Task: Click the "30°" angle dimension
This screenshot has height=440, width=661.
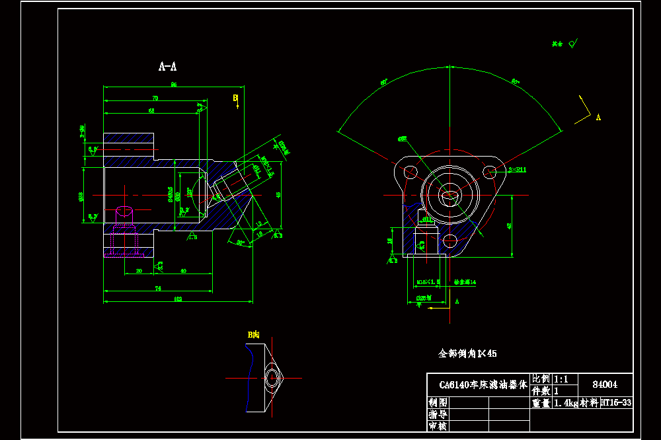Action: (241, 242)
